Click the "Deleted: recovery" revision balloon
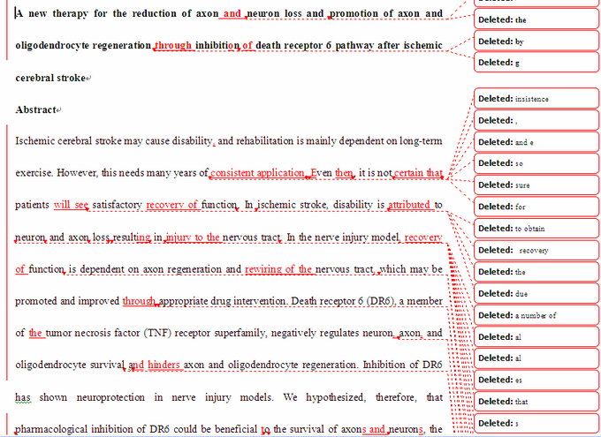The image size is (601, 437). (534, 250)
